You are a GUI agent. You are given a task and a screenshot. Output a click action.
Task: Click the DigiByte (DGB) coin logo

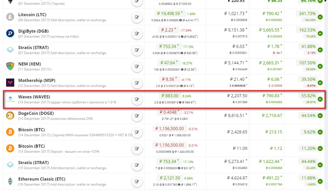pos(10,33)
